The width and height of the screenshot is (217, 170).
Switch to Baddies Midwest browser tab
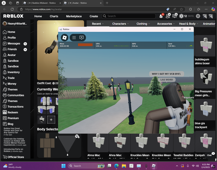(42, 3)
